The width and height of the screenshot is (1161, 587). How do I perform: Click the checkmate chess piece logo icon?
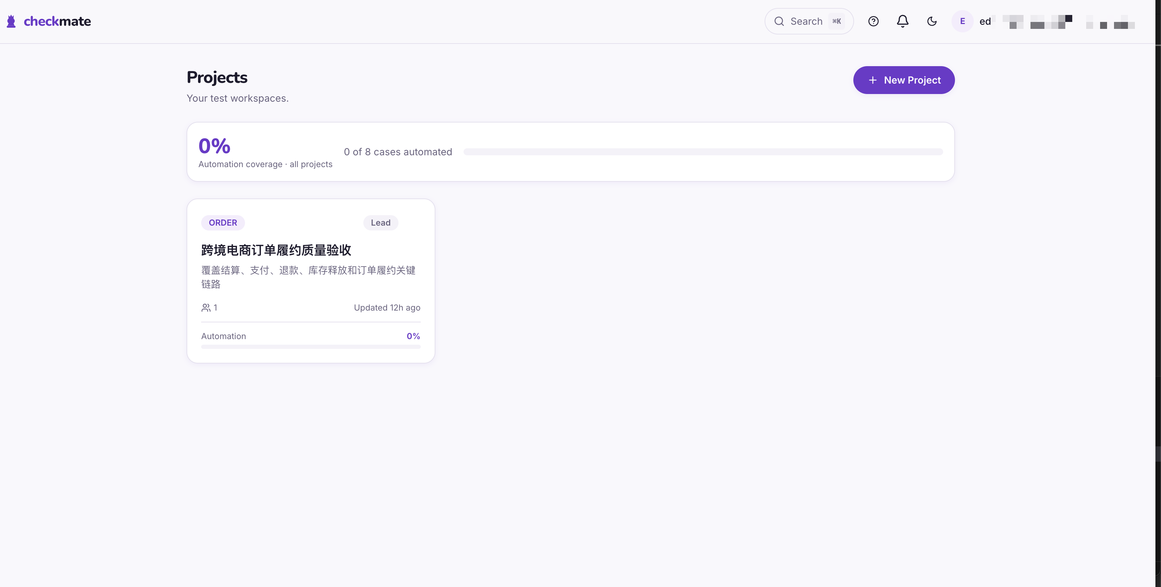pyautogui.click(x=11, y=21)
